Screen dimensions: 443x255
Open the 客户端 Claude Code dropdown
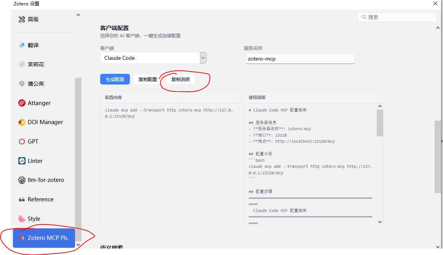pyautogui.click(x=153, y=58)
